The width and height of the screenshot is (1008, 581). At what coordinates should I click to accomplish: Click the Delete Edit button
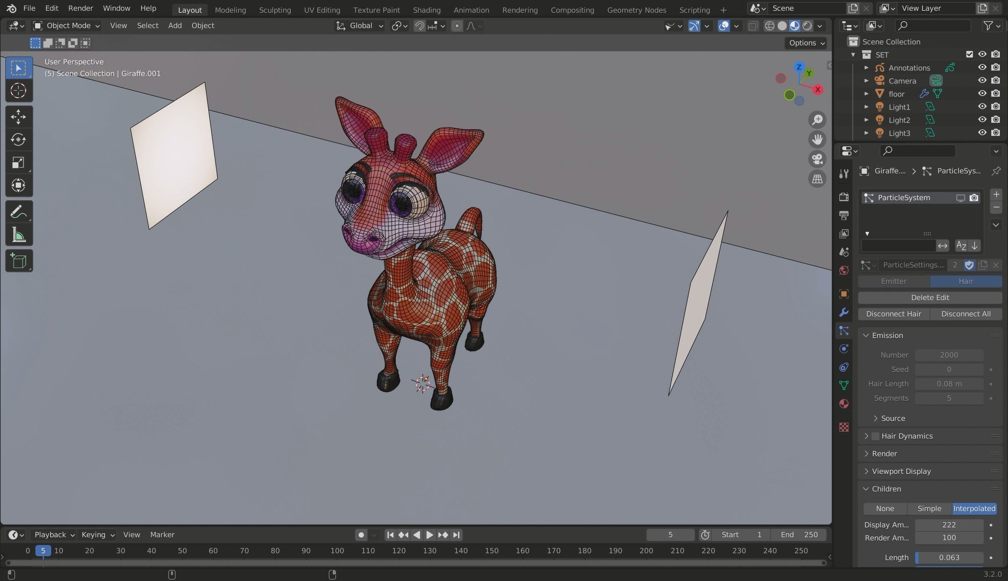coord(930,297)
